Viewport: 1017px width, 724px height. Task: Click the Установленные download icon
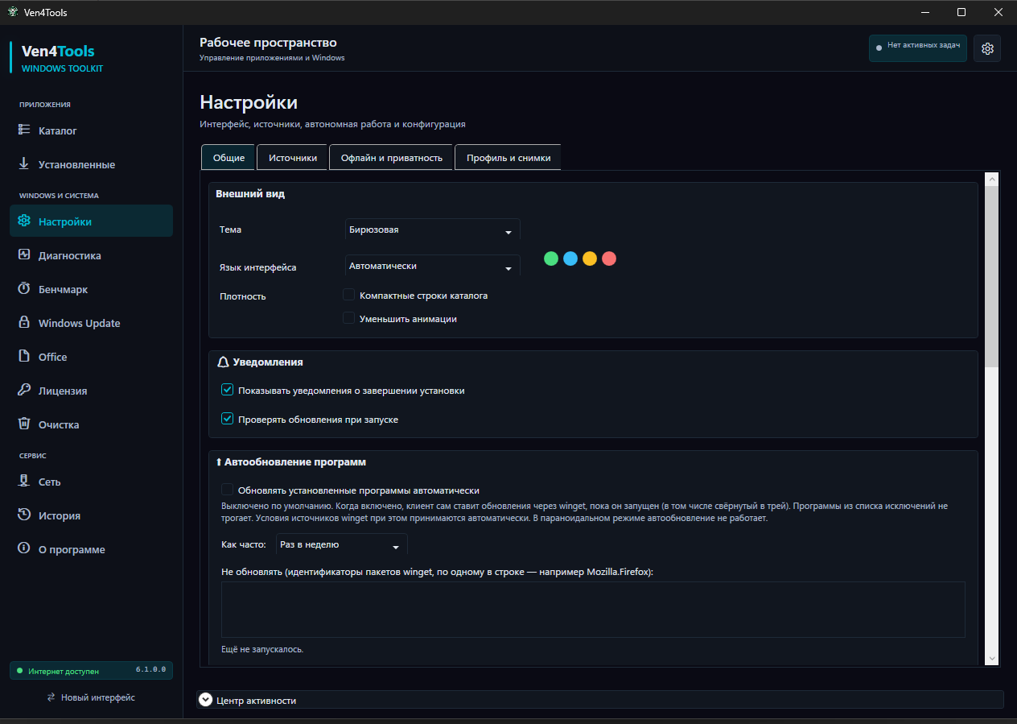point(24,164)
